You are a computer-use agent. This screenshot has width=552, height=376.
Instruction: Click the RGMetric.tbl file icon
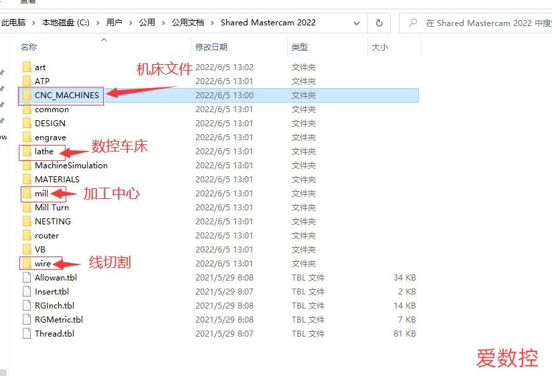coord(27,320)
